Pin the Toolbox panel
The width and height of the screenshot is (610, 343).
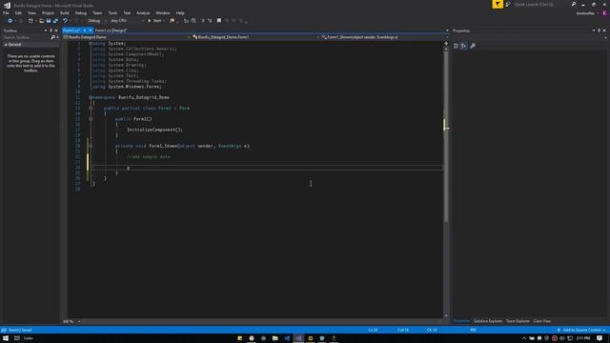pyautogui.click(x=51, y=30)
